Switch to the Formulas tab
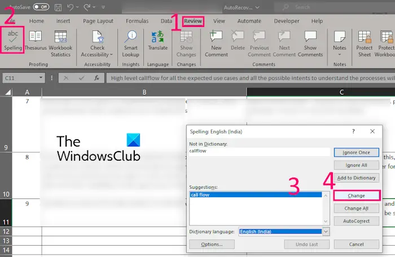 [x=137, y=21]
